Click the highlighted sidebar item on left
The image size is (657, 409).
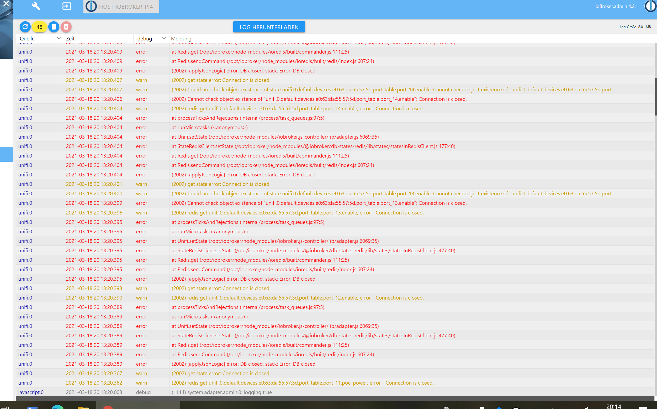pos(6,154)
